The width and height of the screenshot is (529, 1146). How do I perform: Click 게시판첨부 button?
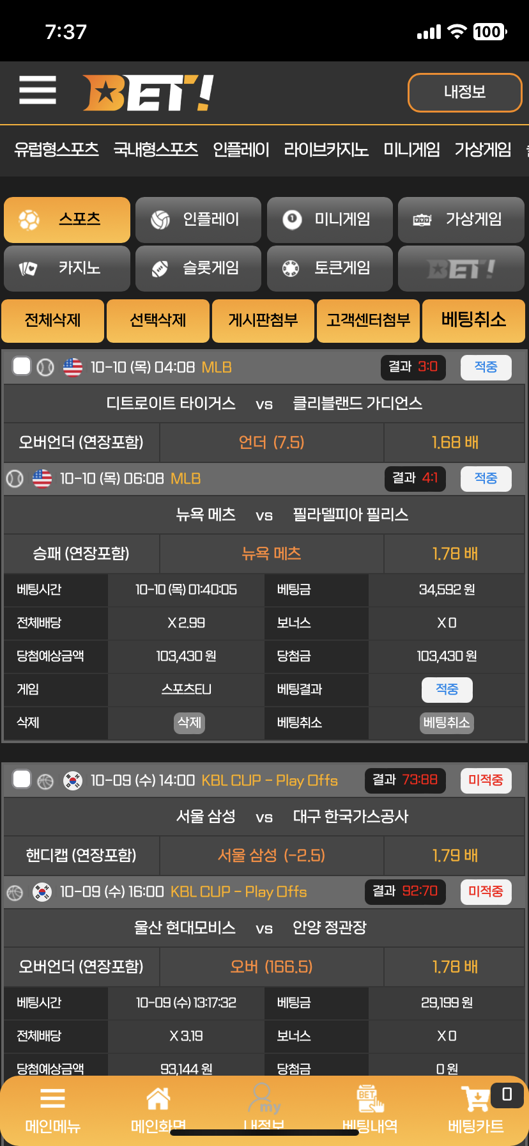(263, 320)
